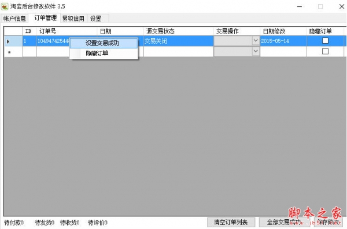347x229 pixels.
Task: Click the 保存修改 button
Action: pos(328,222)
